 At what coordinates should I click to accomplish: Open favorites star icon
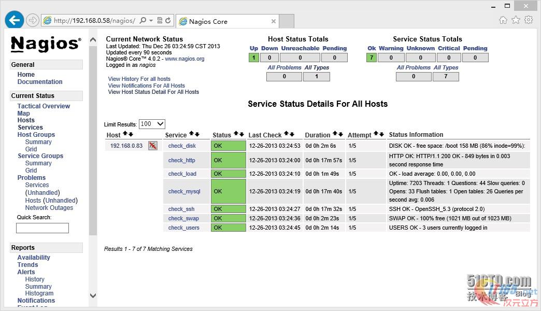(516, 20)
